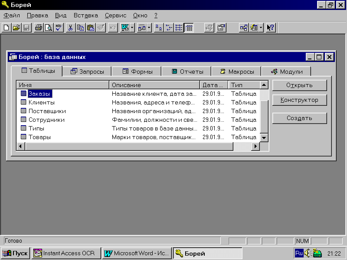Click the horizontal scroll right arrow
The image size is (347, 260).
[255, 146]
